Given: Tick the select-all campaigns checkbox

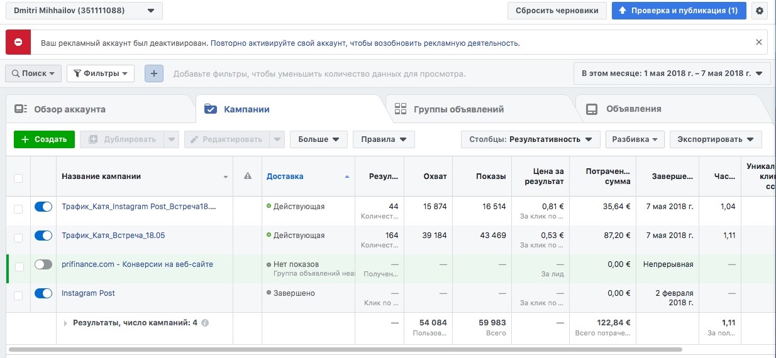Looking at the screenshot, I should 18,178.
